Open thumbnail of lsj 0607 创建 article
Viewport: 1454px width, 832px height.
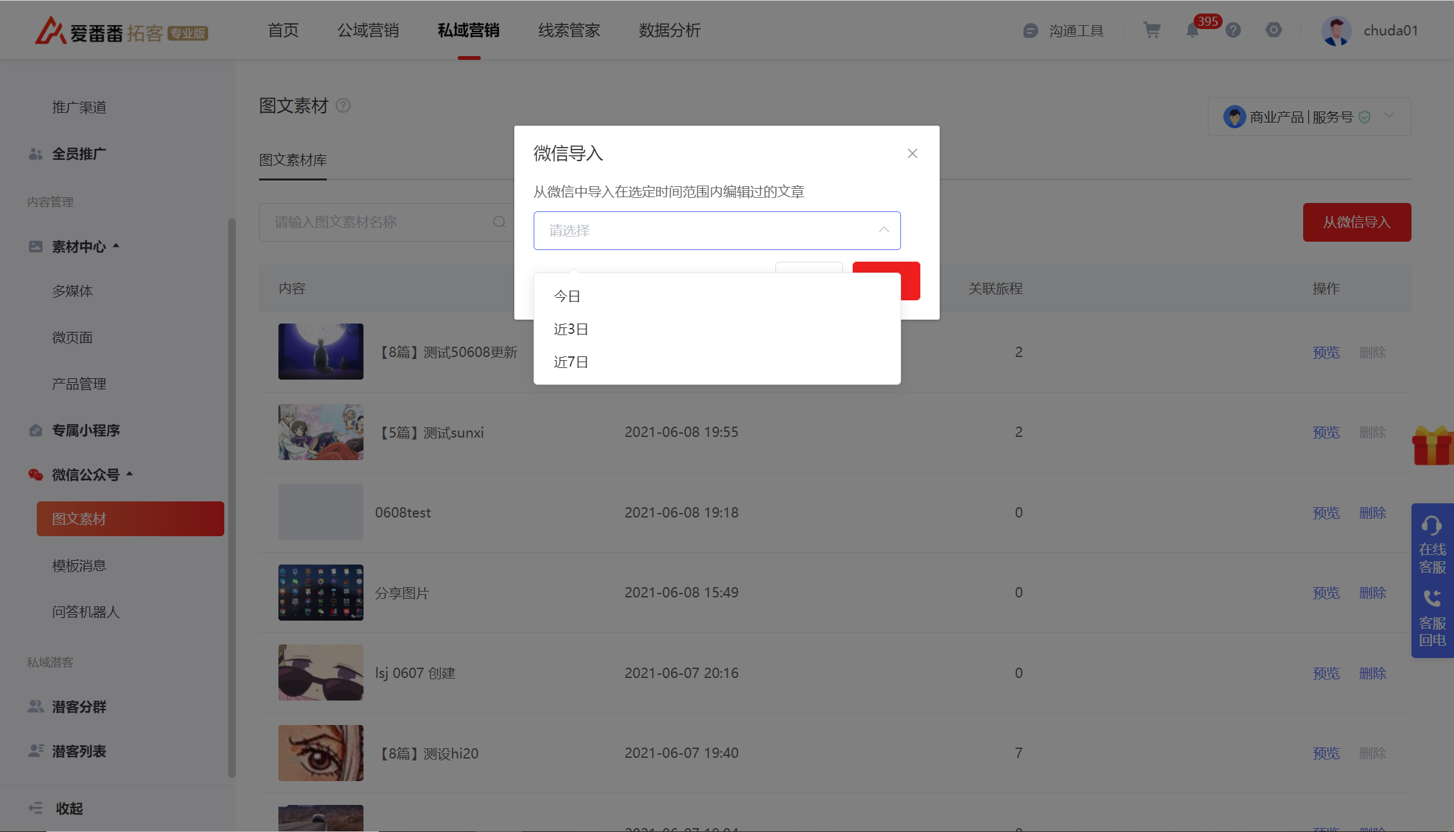pyautogui.click(x=321, y=673)
